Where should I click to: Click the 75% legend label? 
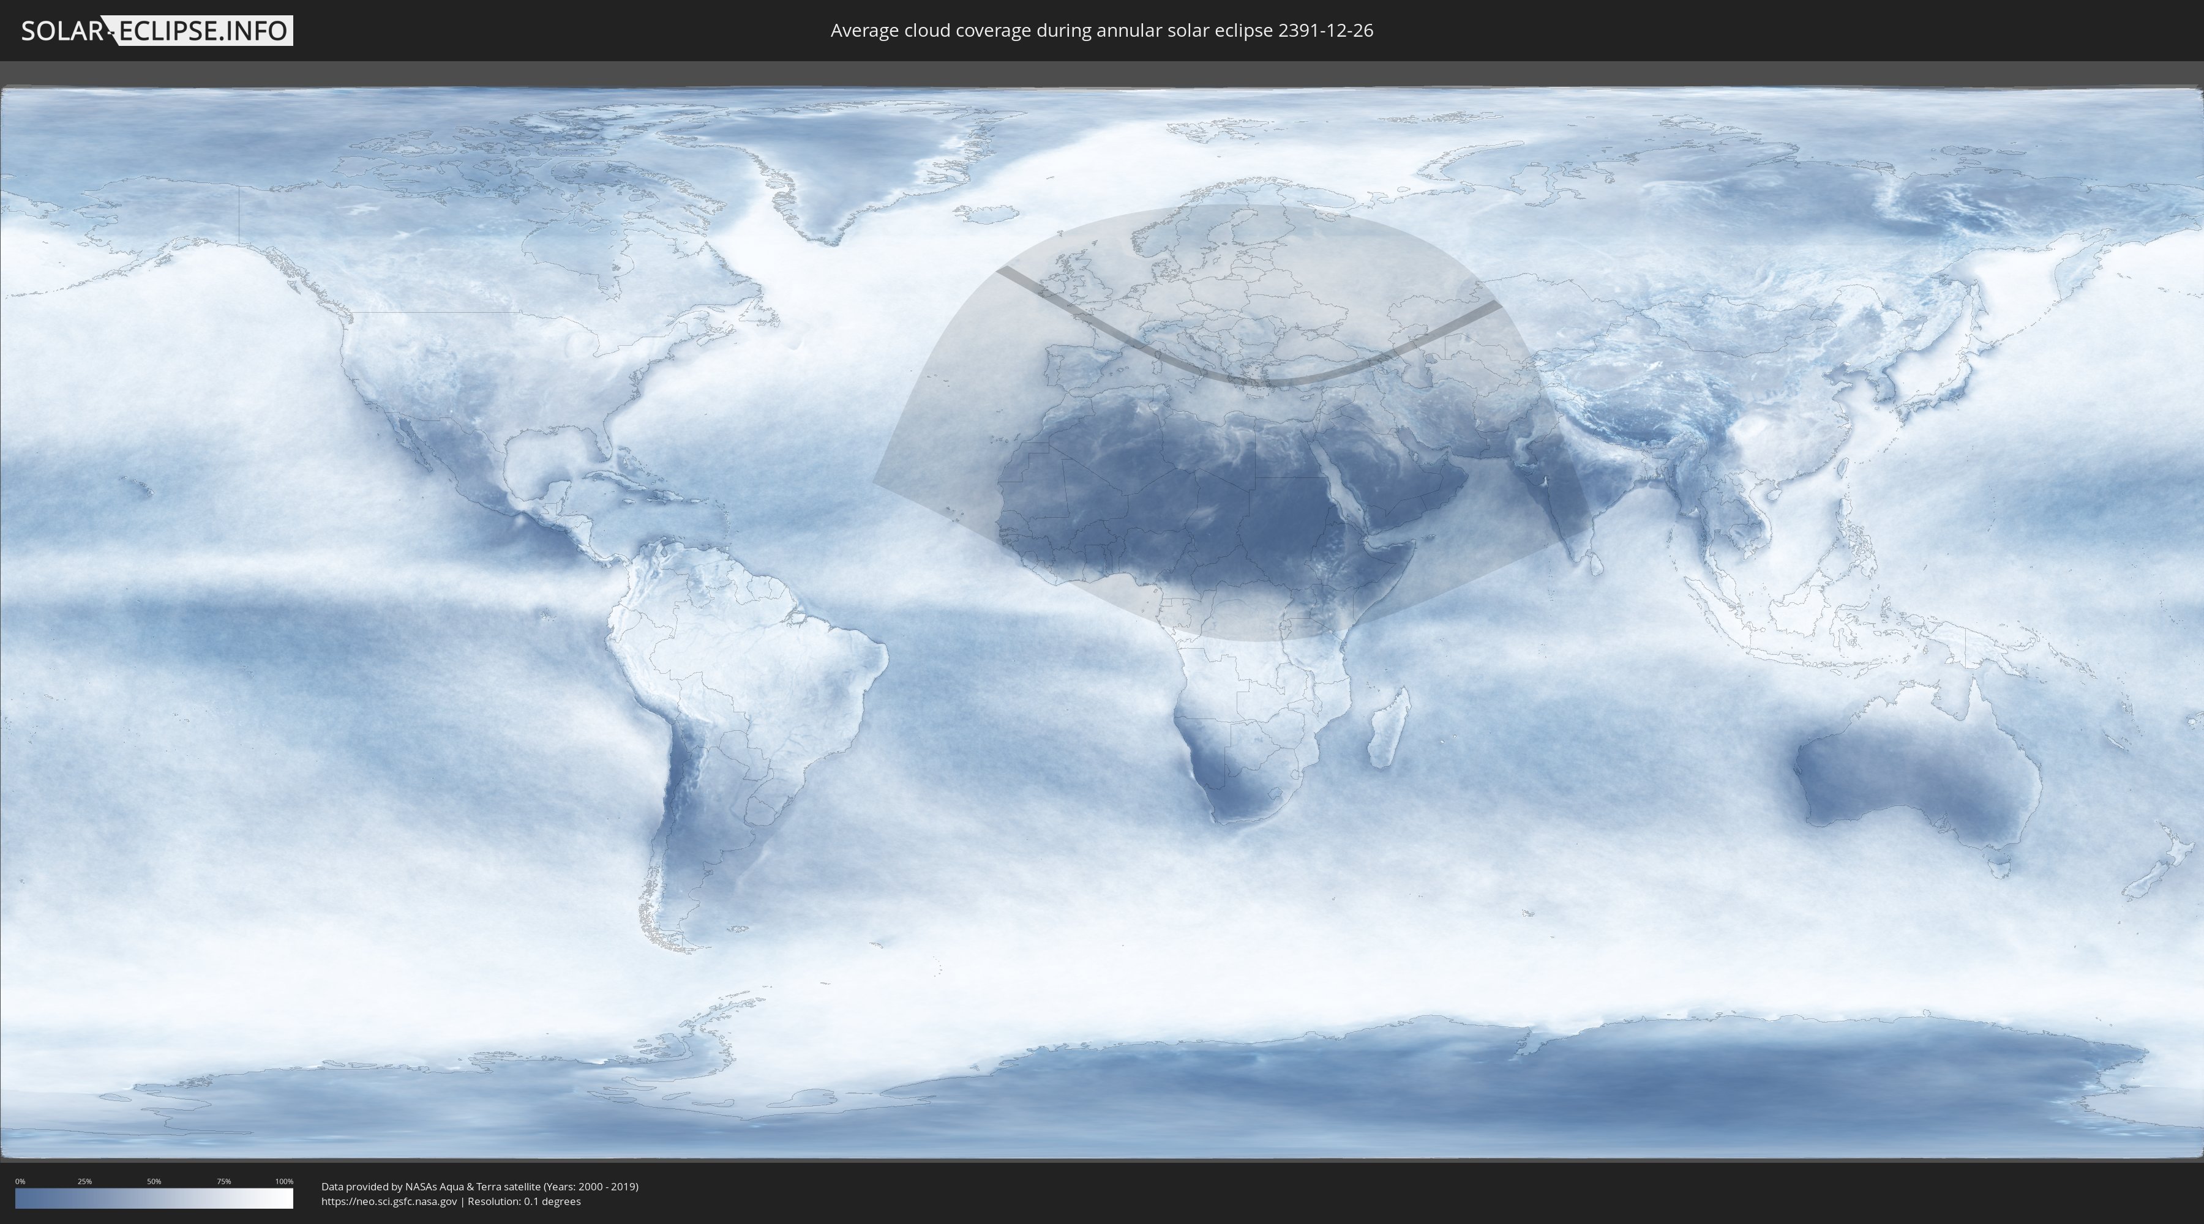pyautogui.click(x=223, y=1181)
